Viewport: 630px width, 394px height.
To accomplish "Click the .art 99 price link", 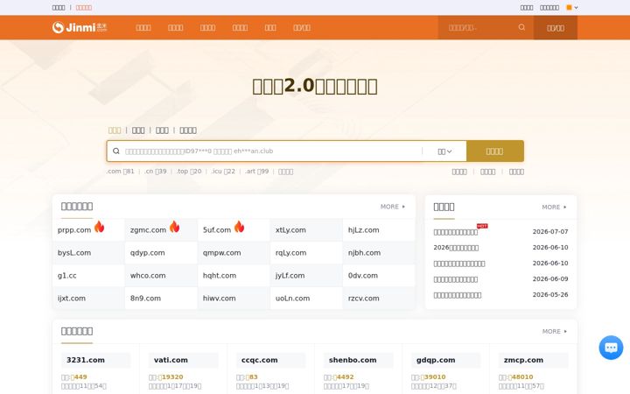I will pos(256,172).
